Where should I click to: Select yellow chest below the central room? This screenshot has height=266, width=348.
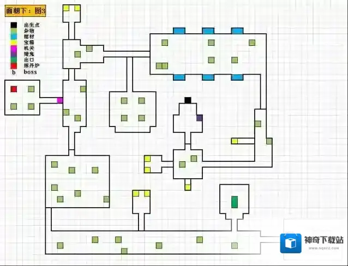pos(188,187)
